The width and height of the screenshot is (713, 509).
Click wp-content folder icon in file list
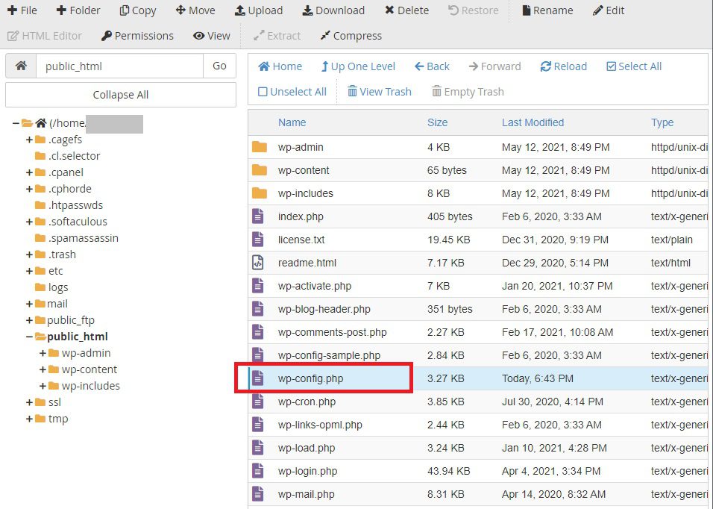tap(260, 170)
